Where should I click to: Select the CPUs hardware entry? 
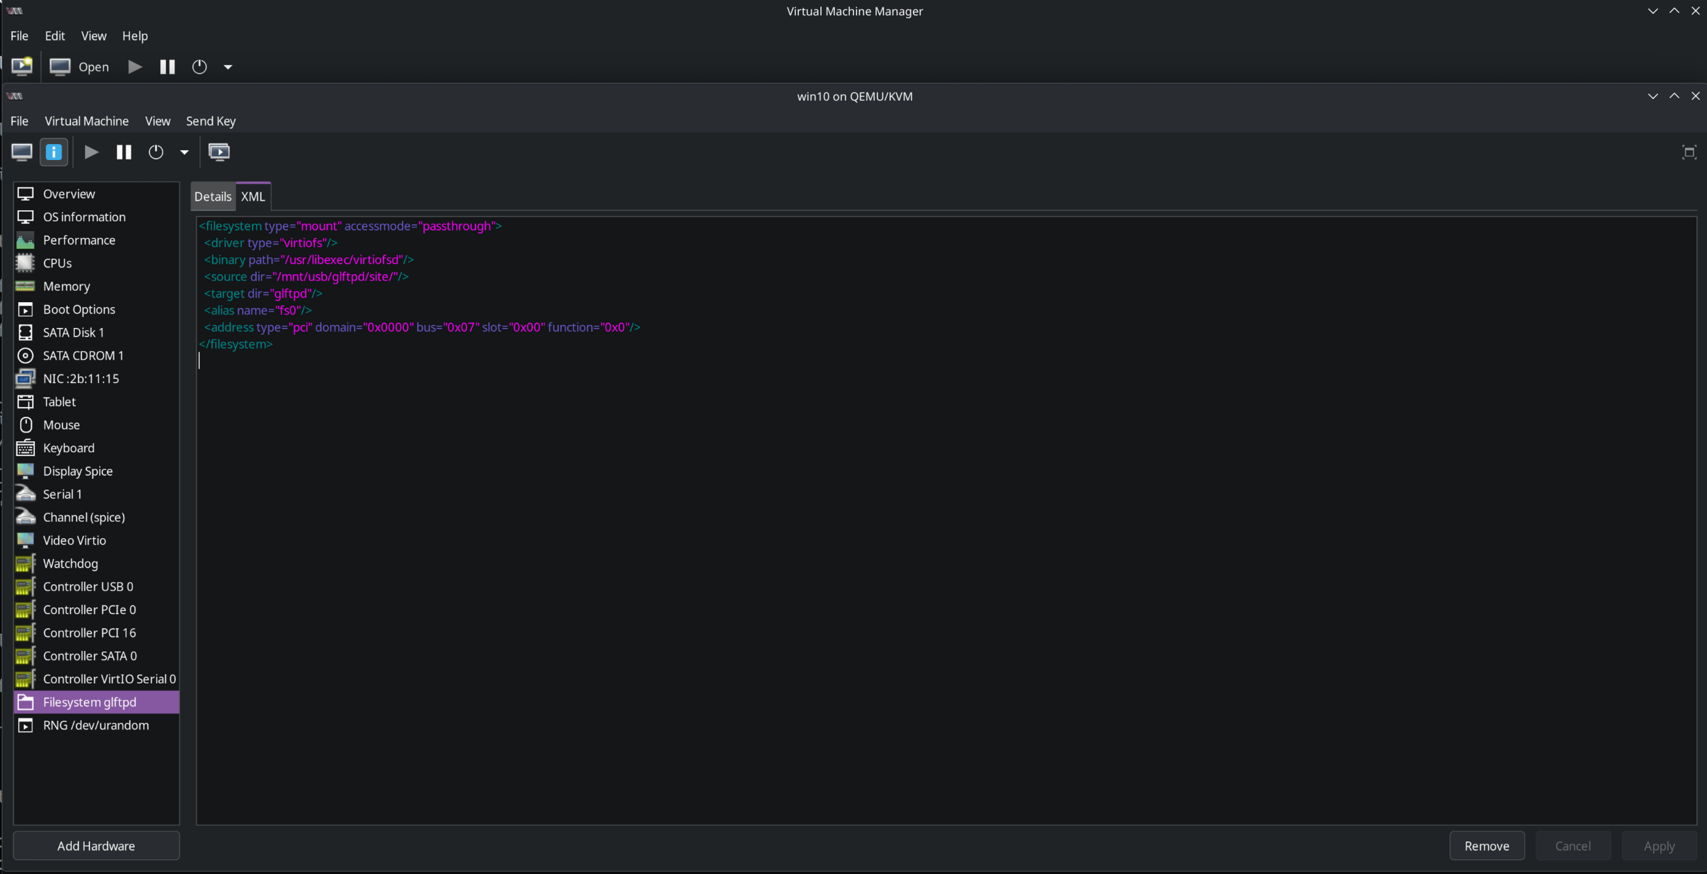(57, 262)
